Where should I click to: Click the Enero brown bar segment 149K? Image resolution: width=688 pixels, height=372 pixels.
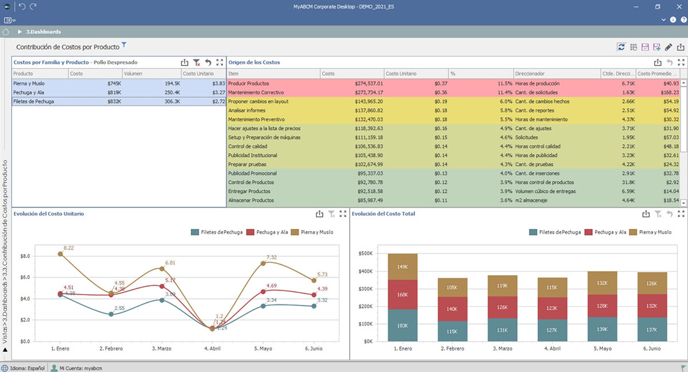(402, 267)
